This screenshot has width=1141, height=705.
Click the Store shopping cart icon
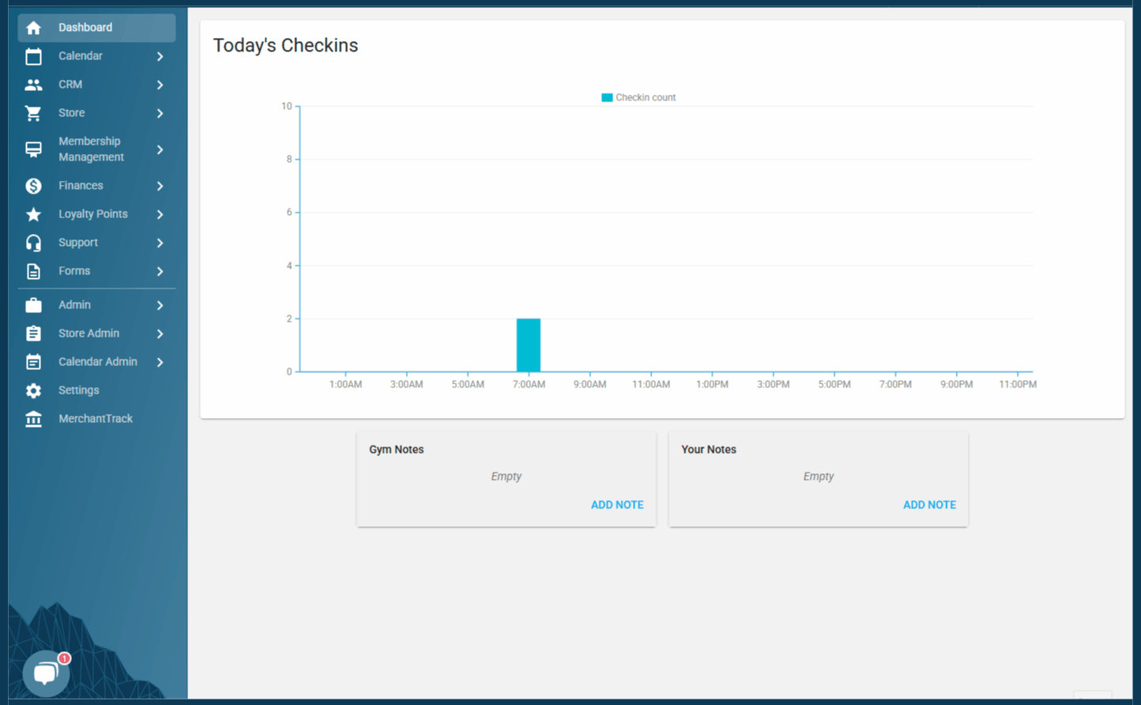(x=33, y=113)
